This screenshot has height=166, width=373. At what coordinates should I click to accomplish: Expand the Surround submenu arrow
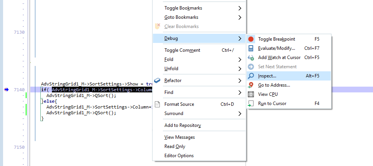tap(240, 113)
